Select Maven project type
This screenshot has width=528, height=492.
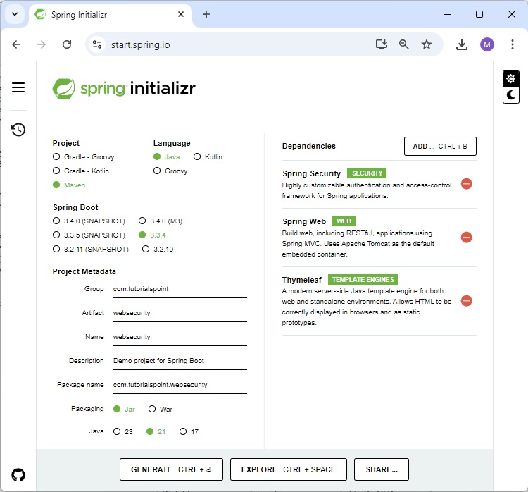pyautogui.click(x=69, y=185)
